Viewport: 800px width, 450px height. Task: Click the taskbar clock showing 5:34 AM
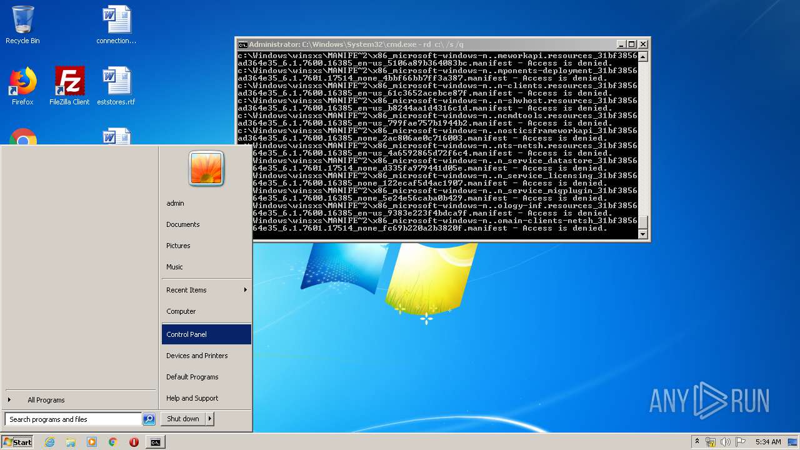coord(768,442)
